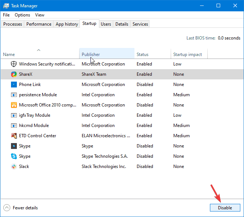The height and width of the screenshot is (217, 244).
Task: Sort by the Status column header
Action: pos(152,53)
